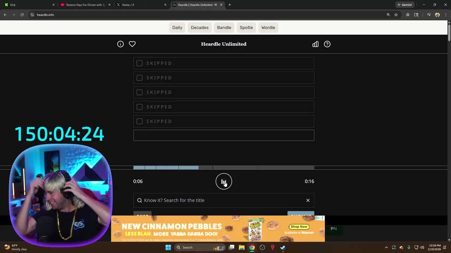Open the lens search page icon

point(416,15)
